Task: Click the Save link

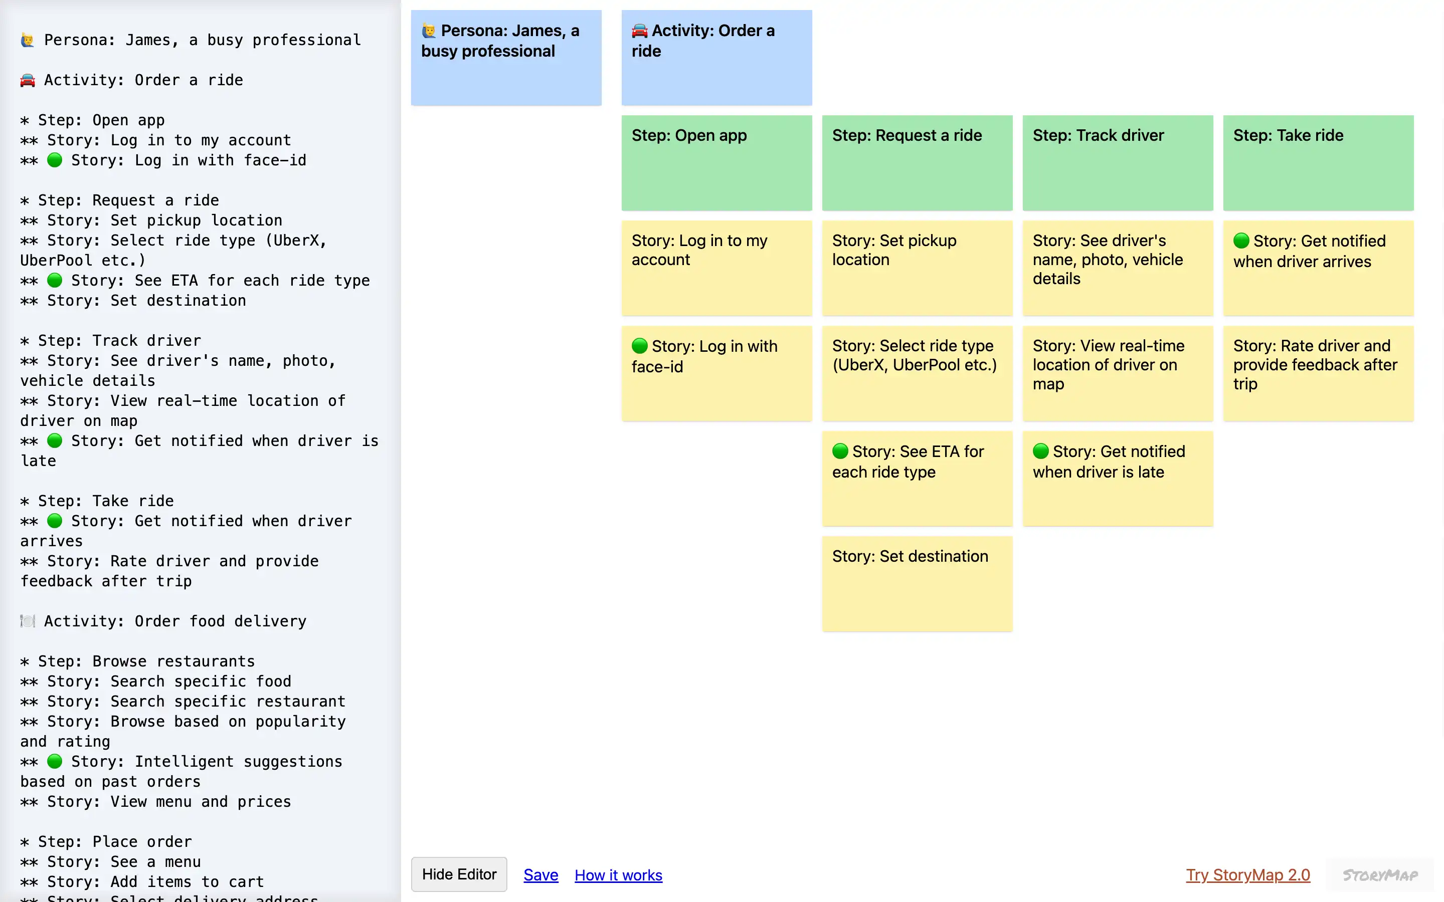Action: pyautogui.click(x=540, y=874)
